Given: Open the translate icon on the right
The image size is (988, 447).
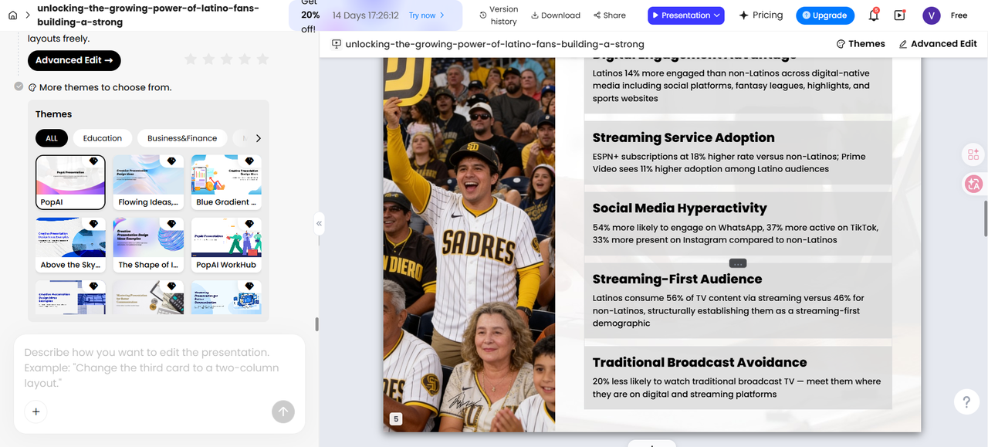Looking at the screenshot, I should [x=973, y=184].
